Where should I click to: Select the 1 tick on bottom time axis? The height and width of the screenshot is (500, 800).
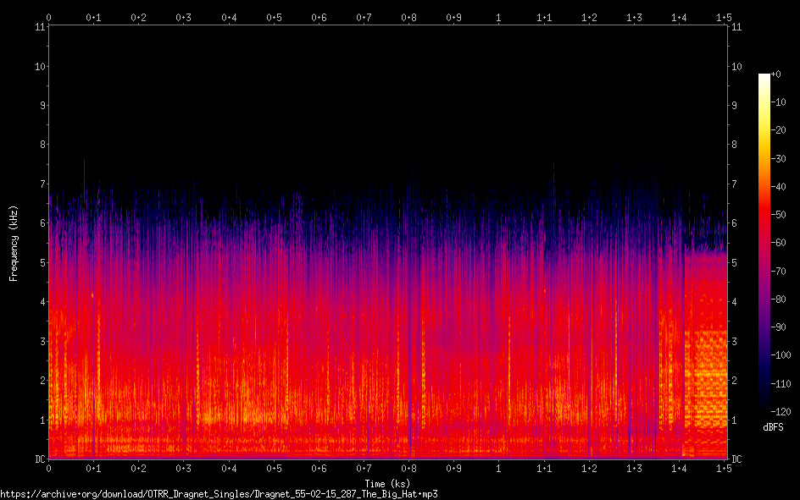click(498, 468)
